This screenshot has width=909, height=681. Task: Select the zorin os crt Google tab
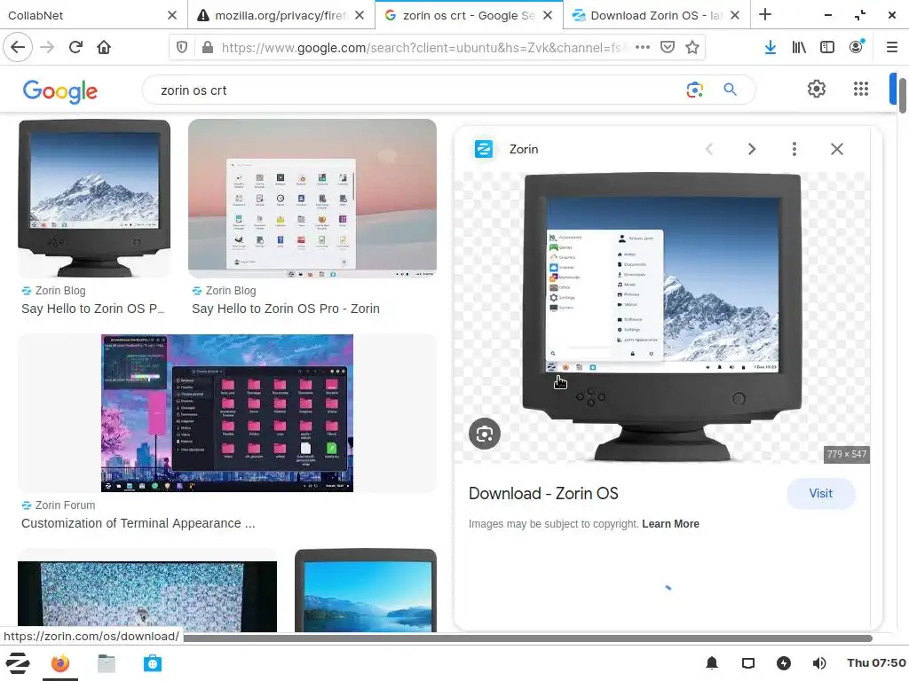[470, 15]
